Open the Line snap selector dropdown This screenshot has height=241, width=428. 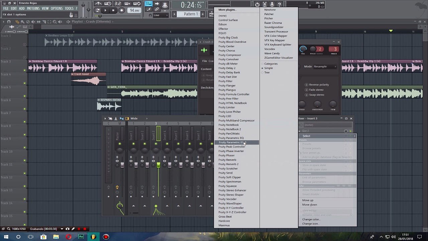161,15
